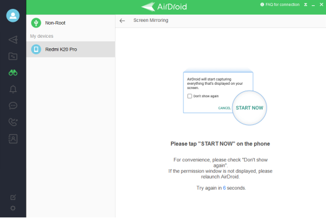326x218 pixels.
Task: Click CANCEL in the illustration dialog
Action: click(224, 108)
